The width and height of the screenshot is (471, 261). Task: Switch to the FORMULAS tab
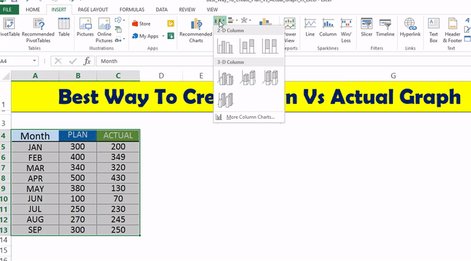click(x=132, y=9)
